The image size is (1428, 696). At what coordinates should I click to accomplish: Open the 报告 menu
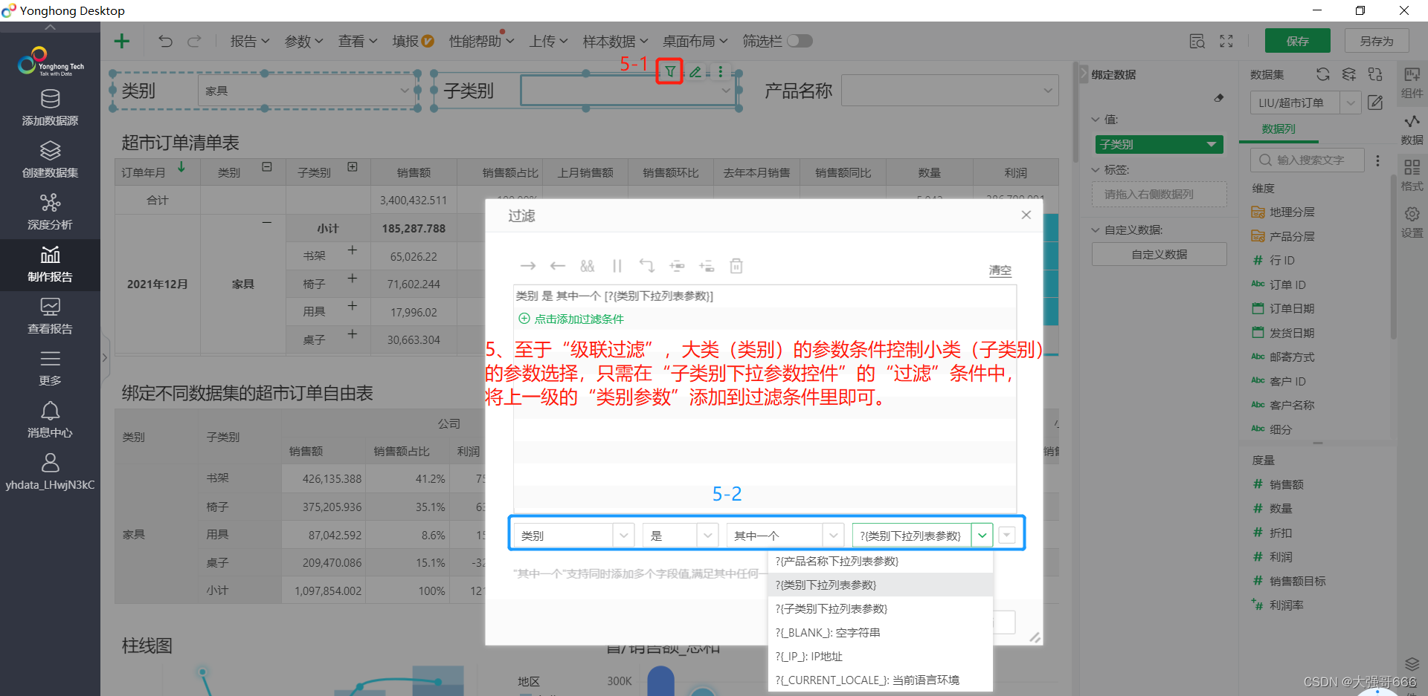(250, 42)
